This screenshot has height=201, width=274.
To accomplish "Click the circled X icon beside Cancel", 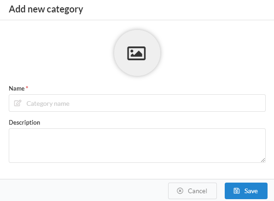I will point(180,191).
